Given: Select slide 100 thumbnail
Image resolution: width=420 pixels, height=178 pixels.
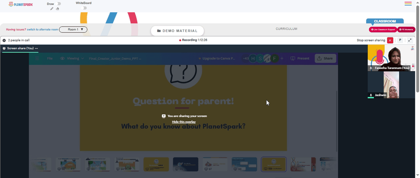Looking at the screenshot, I should pos(303,164).
